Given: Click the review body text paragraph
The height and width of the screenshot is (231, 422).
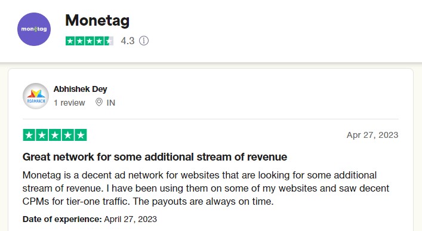Looking at the screenshot, I should 206,188.
